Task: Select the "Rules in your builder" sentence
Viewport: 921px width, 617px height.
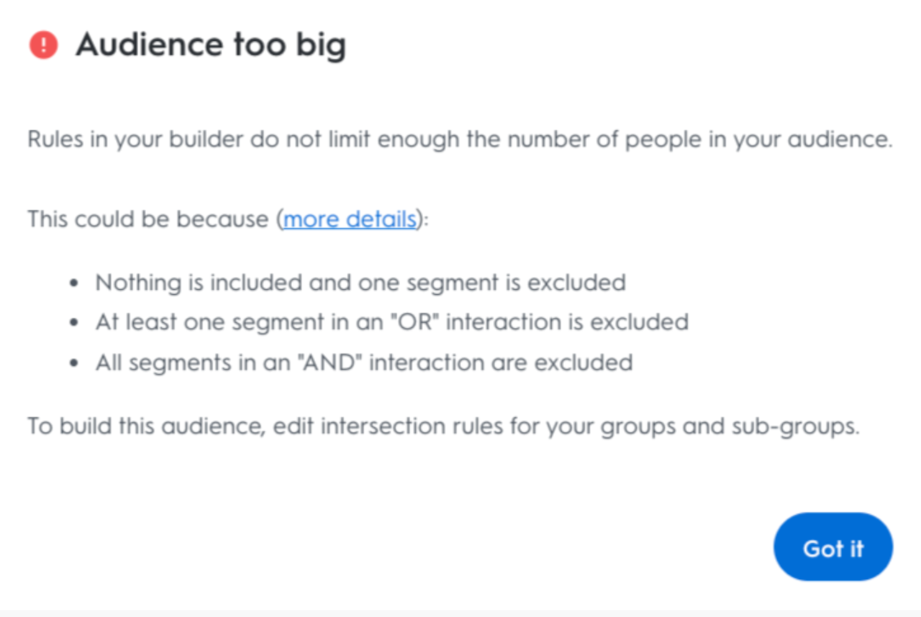Action: coord(459,139)
